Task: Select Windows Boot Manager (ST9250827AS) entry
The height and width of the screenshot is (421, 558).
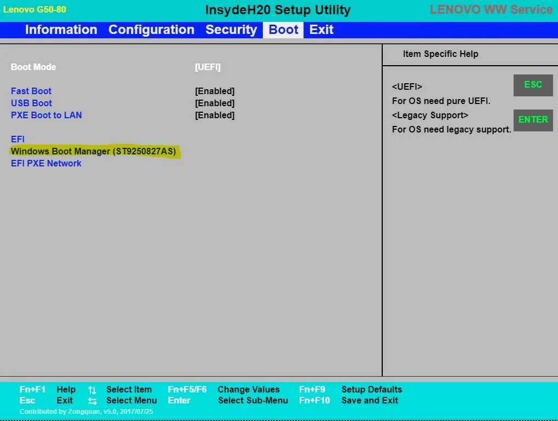Action: [93, 151]
